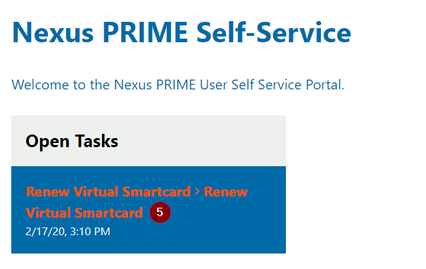The height and width of the screenshot is (269, 426).
Task: Click the word 'Tasks' in panel header
Action: 96,141
